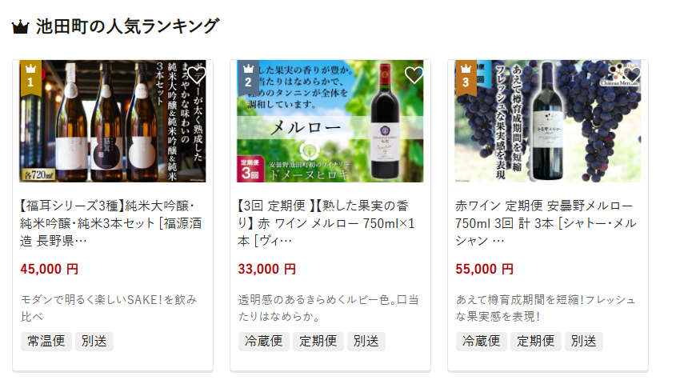Click the 55,000 円 price
Viewport: 676px width, 392px height.
click(484, 269)
